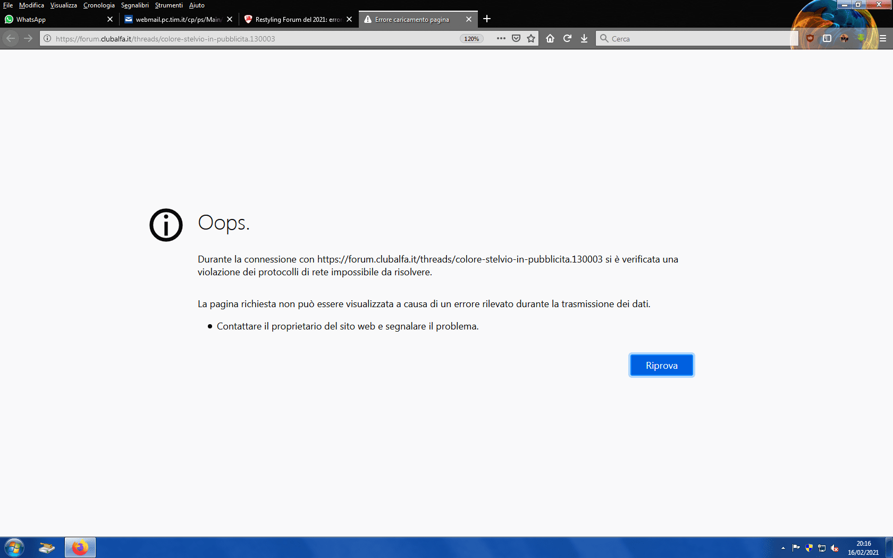Click the Riprova button
The image size is (893, 558).
point(661,365)
